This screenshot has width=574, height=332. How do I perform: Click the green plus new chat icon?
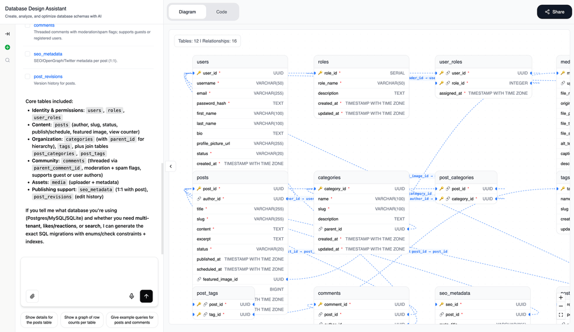(x=7, y=47)
